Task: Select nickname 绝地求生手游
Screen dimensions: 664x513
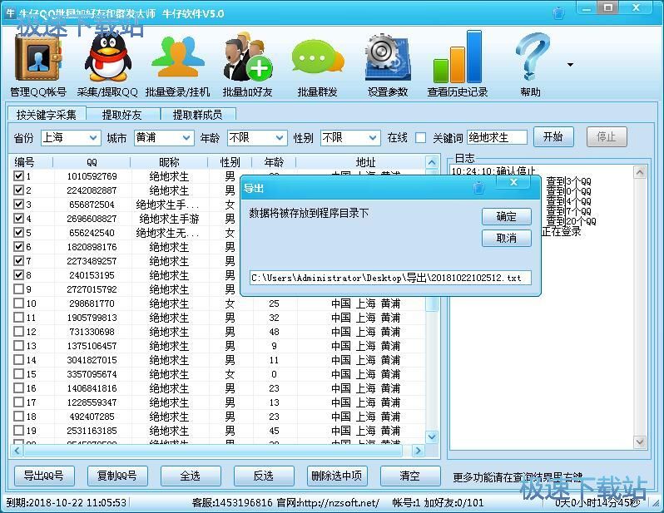Action: (x=169, y=219)
